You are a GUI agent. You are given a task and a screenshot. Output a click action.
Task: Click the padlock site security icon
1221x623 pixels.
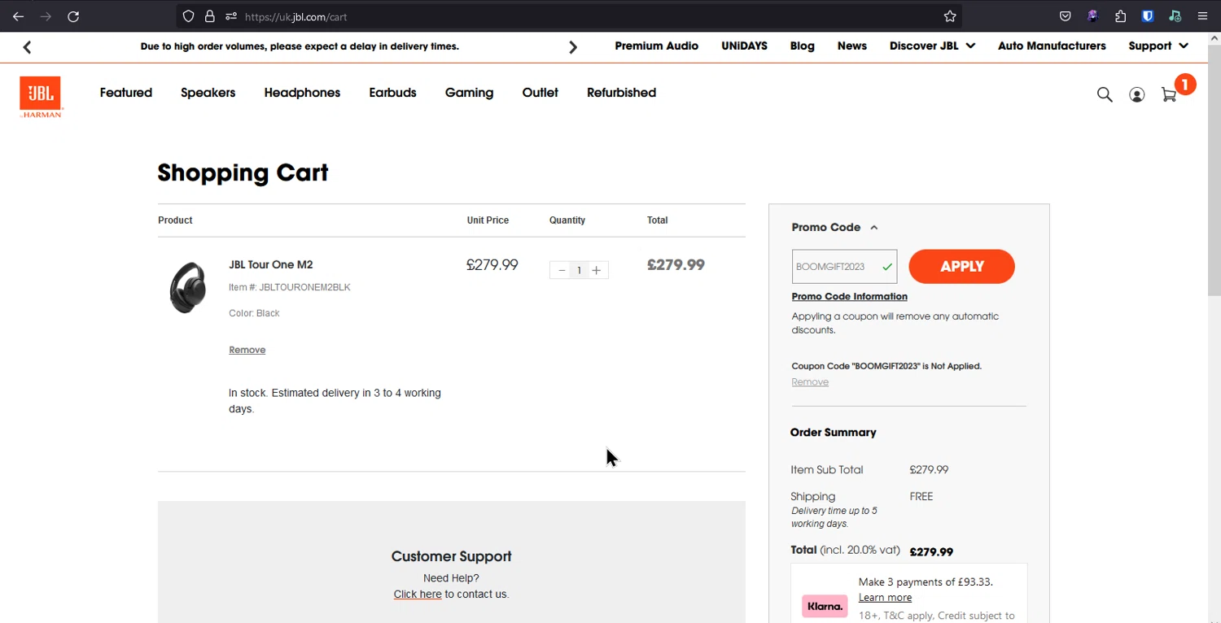(210, 16)
